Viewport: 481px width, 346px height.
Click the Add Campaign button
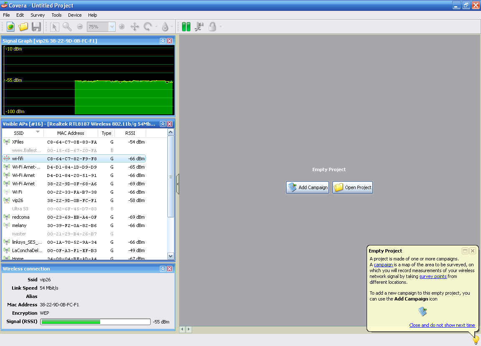coord(308,187)
